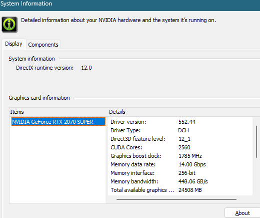Click the 'Direct3D feature level:' label
260x218 pixels.
(137, 139)
